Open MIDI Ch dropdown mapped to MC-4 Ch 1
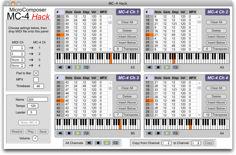Viewport: 236px width, 155px height. tap(18, 48)
